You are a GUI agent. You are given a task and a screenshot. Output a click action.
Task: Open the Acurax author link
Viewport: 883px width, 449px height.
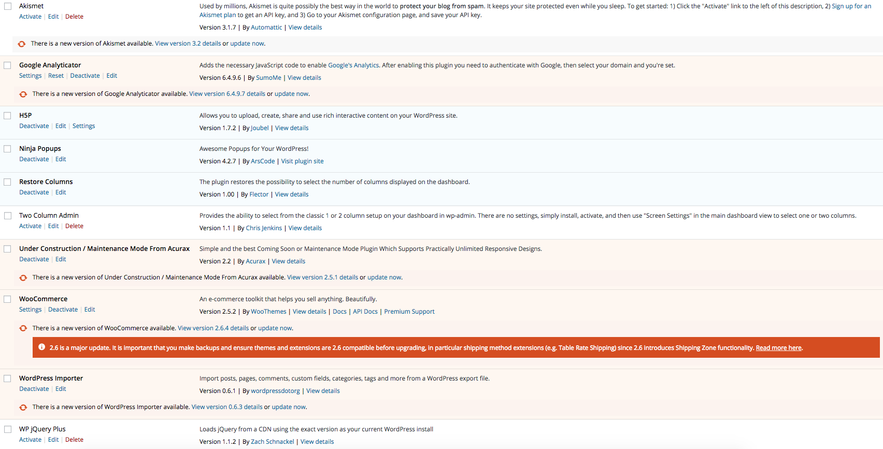click(x=255, y=261)
